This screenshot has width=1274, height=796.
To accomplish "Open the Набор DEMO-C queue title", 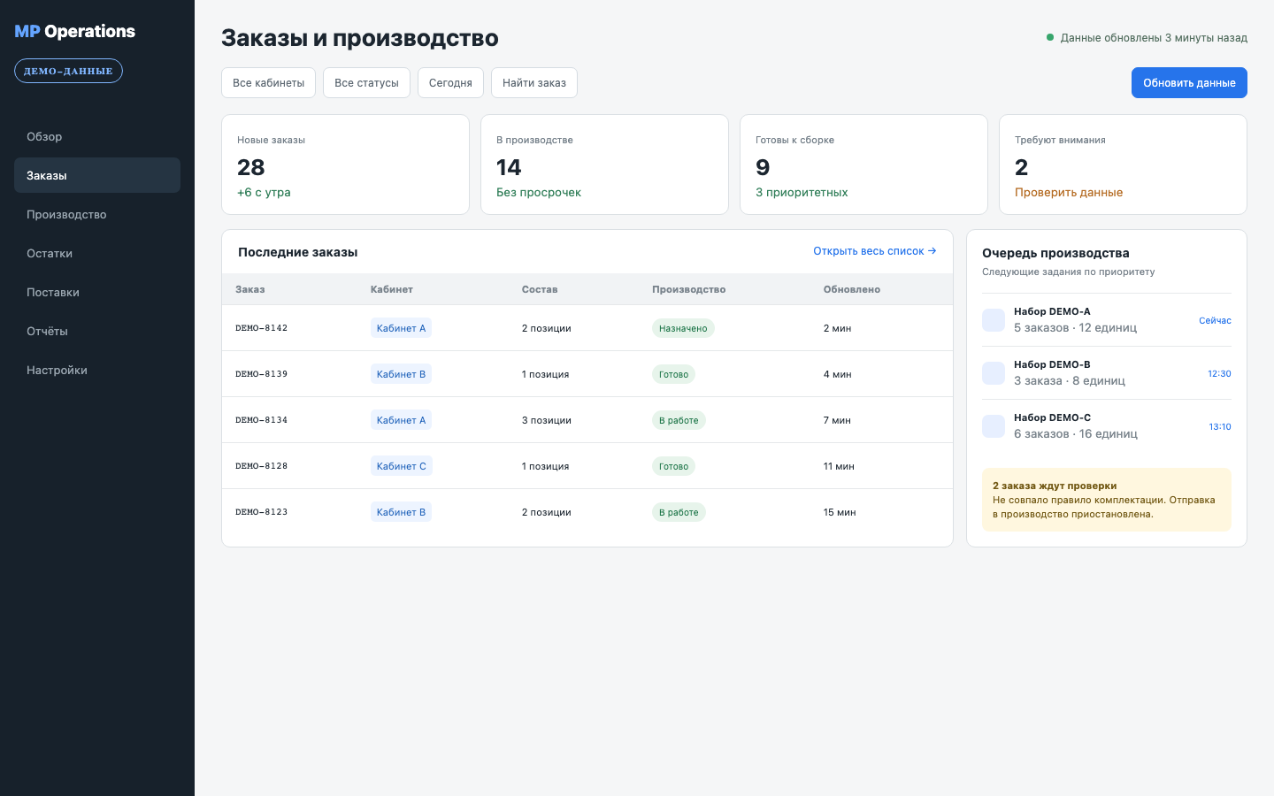I will 1052,417.
